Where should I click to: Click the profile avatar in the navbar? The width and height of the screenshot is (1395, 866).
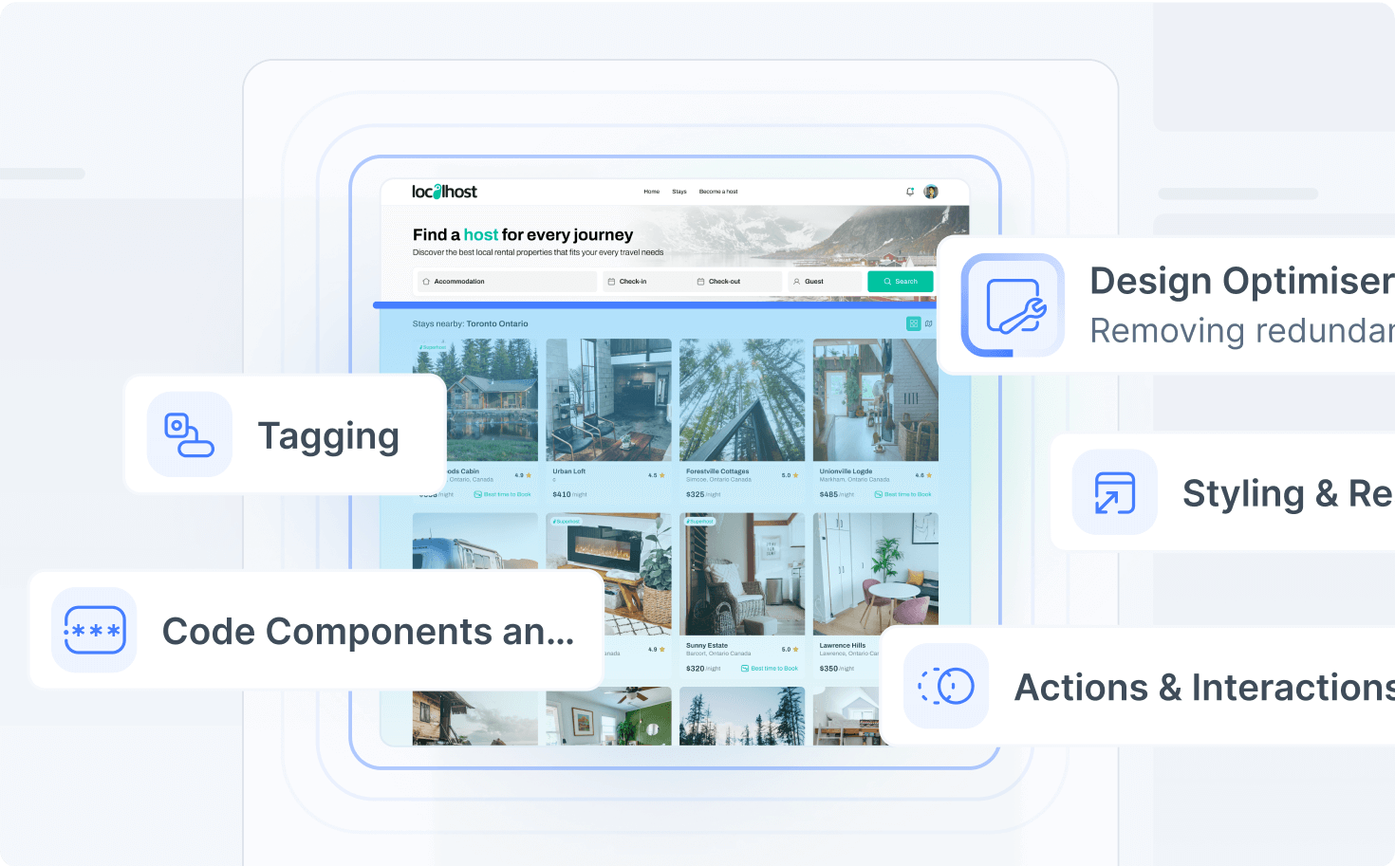click(x=931, y=192)
